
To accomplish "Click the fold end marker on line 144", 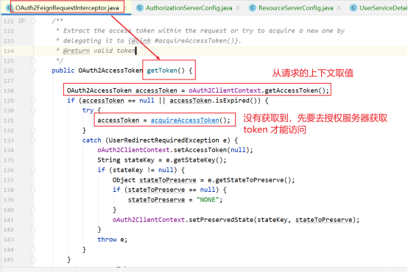I will coord(33,250).
